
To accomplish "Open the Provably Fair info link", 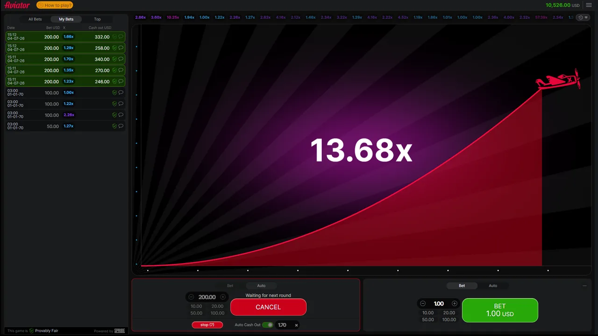I will tap(43, 331).
